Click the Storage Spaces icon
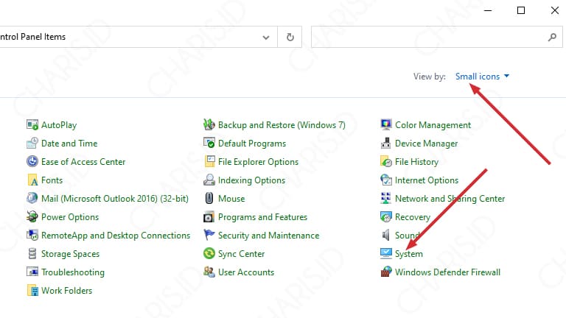 [x=32, y=254]
